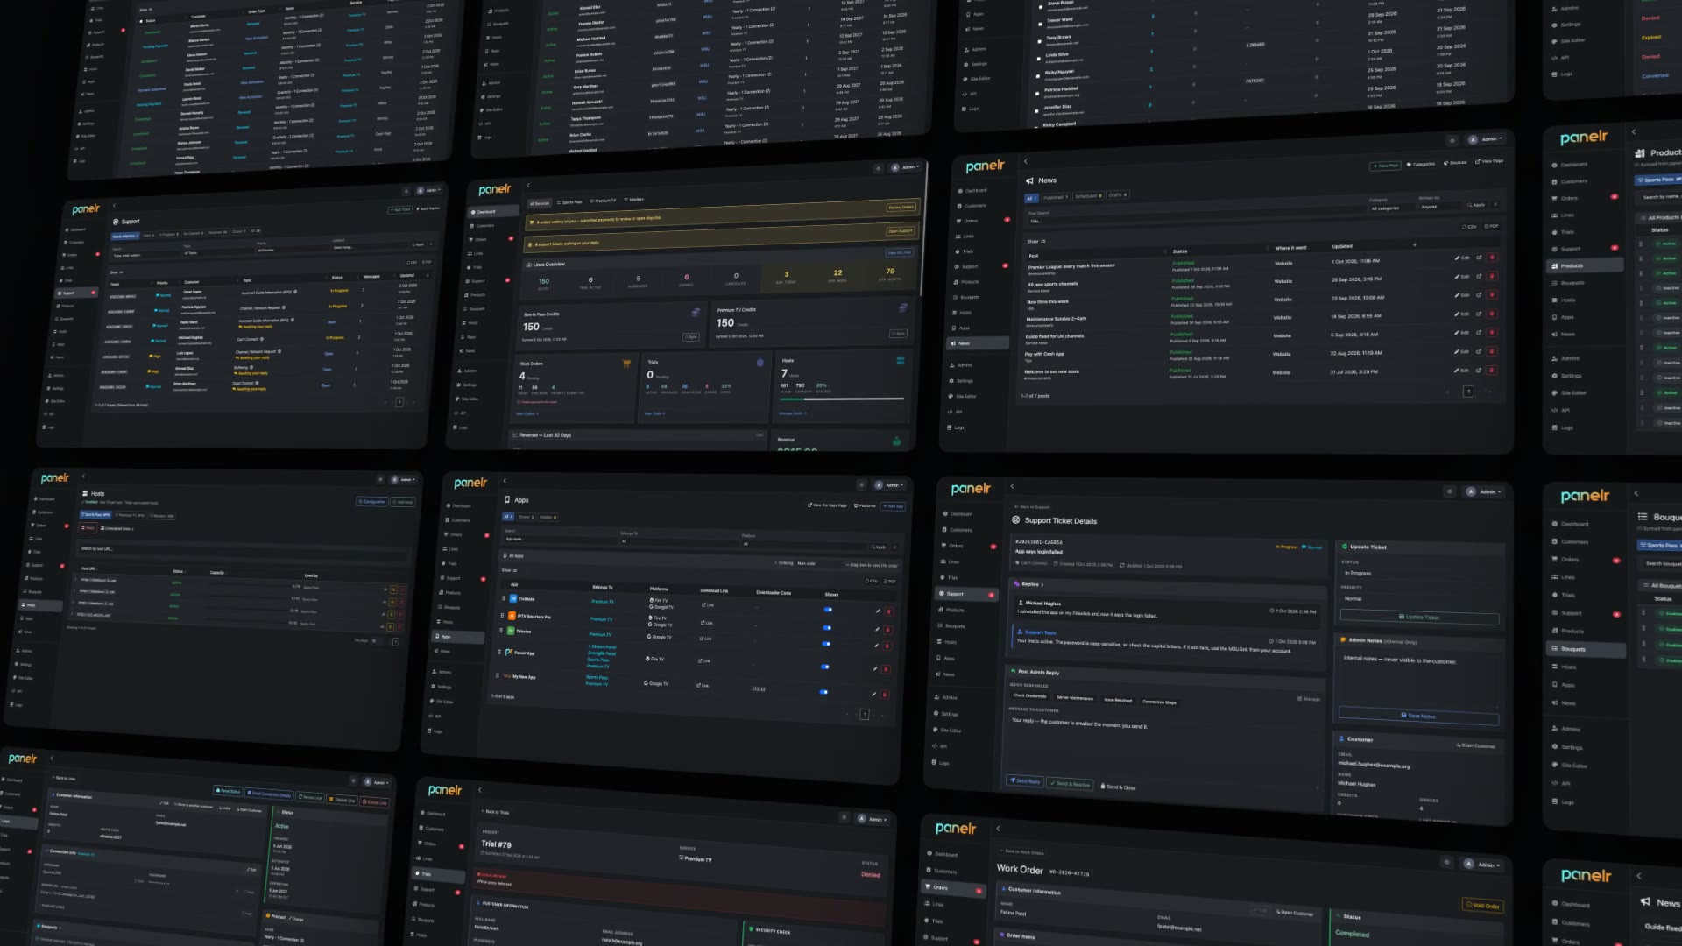Delete the Premier League news post
Image resolution: width=1682 pixels, height=946 pixels.
1492,258
